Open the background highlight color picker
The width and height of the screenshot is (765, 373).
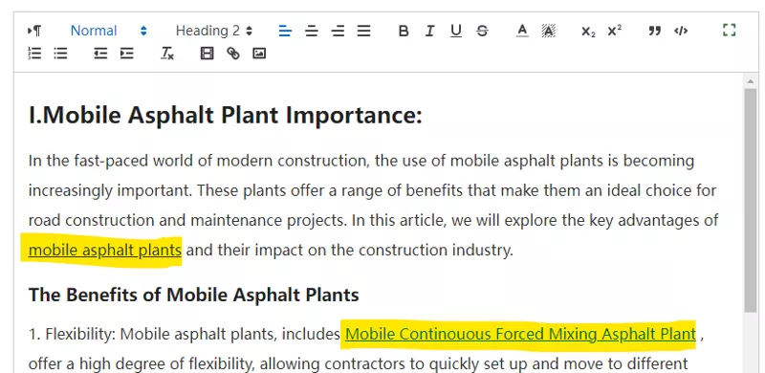point(548,31)
